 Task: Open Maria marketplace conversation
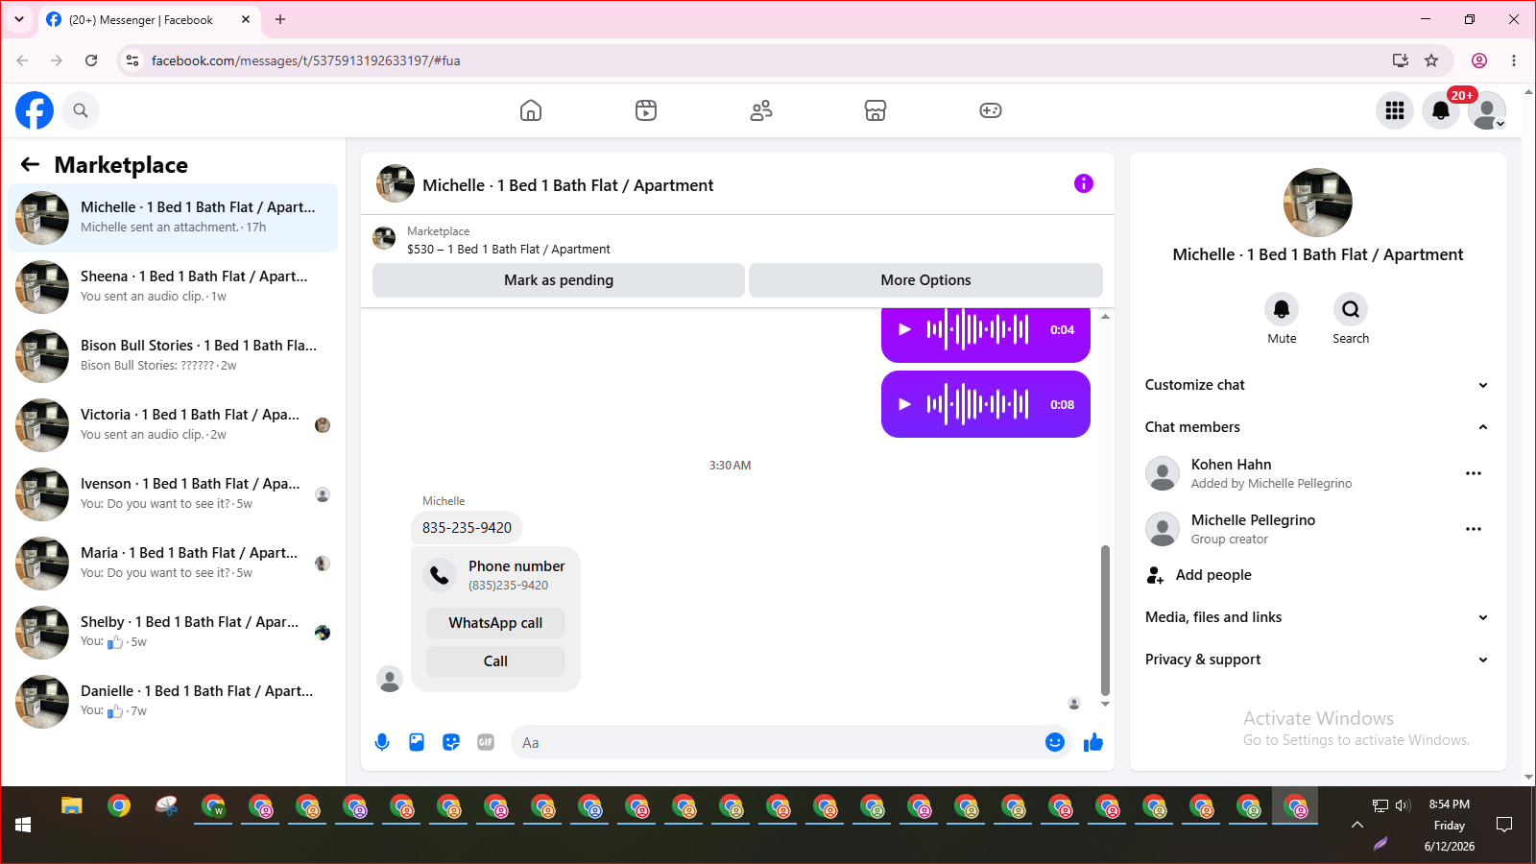coord(173,564)
